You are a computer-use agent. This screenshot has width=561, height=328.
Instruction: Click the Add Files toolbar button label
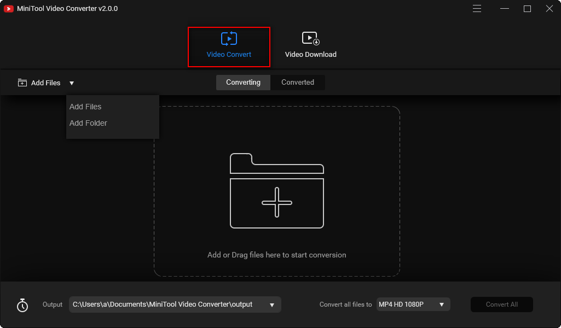click(46, 83)
